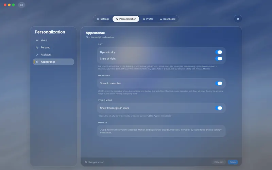Click the Settings tab icon
This screenshot has height=170, width=272.
click(98, 19)
